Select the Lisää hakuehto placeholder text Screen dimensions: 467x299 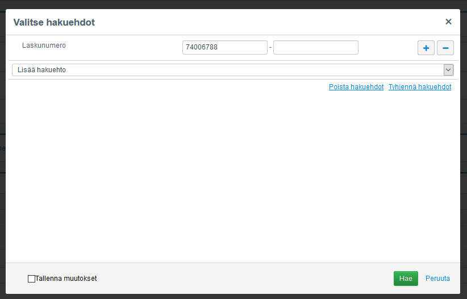click(43, 70)
